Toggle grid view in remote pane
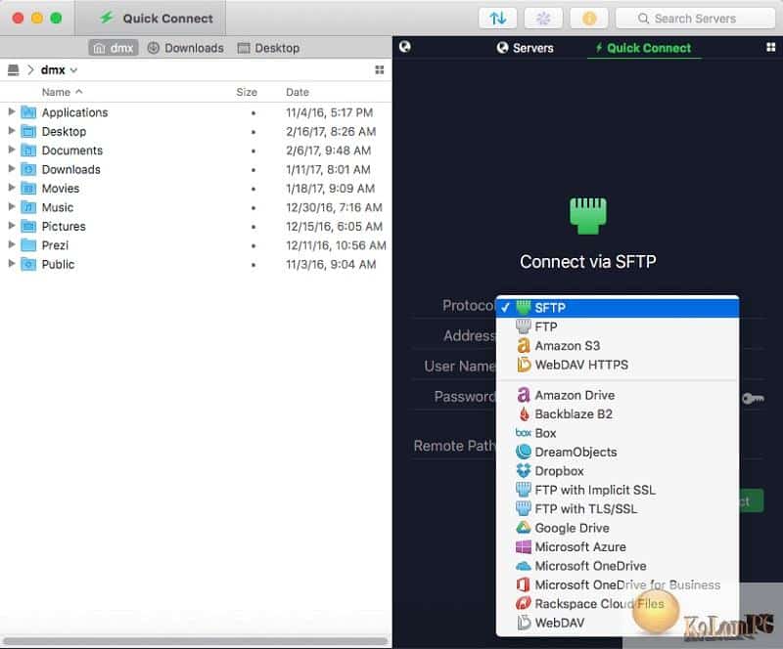Image resolution: width=783 pixels, height=649 pixels. point(770,47)
